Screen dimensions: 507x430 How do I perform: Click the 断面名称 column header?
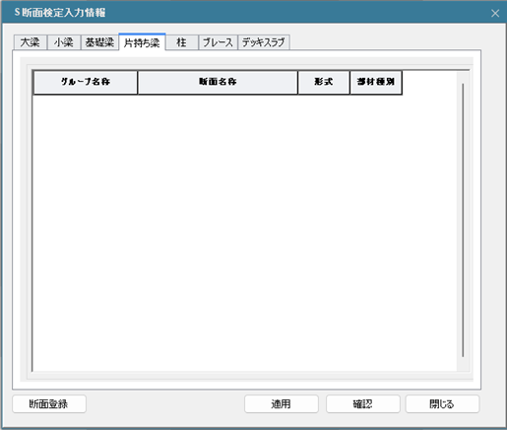click(x=218, y=82)
